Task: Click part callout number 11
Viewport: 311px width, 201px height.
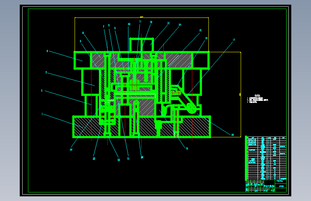Action: pyautogui.click(x=140, y=21)
